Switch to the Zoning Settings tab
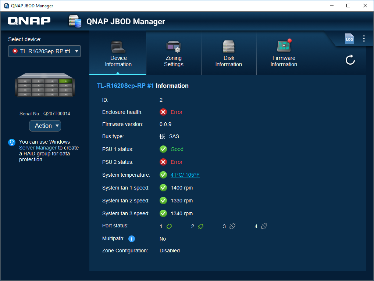The width and height of the screenshot is (374, 281). coord(174,54)
